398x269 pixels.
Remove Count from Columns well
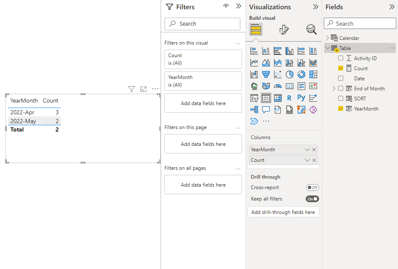click(314, 160)
